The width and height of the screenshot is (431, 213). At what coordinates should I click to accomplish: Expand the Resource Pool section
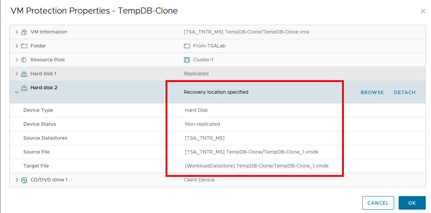(17, 60)
